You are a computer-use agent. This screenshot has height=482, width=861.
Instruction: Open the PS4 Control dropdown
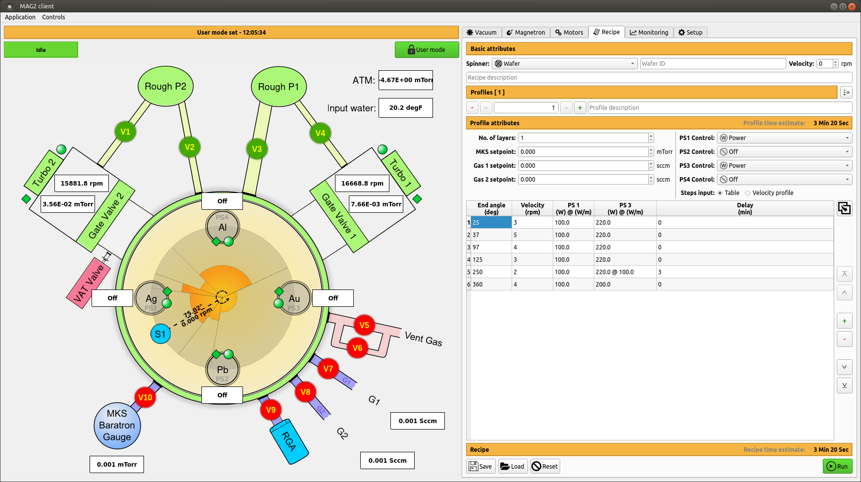pos(784,180)
